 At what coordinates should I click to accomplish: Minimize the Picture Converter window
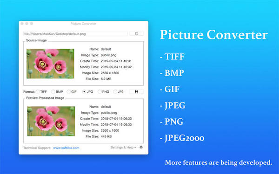tap(27, 24)
